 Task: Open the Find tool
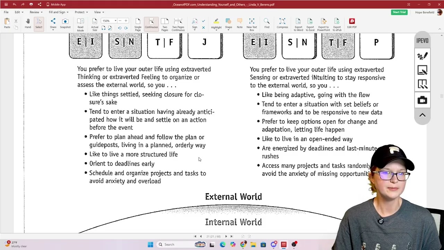coord(267,24)
